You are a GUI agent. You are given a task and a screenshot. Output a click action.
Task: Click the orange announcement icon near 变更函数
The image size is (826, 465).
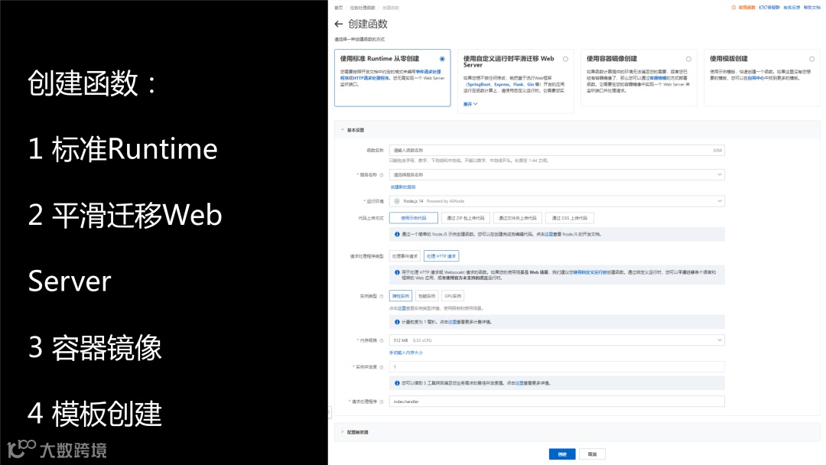click(734, 8)
